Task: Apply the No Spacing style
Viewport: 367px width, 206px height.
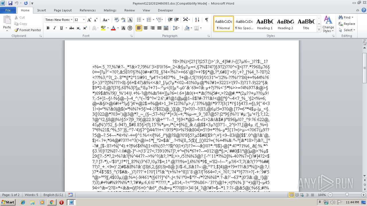Action: 244,23
